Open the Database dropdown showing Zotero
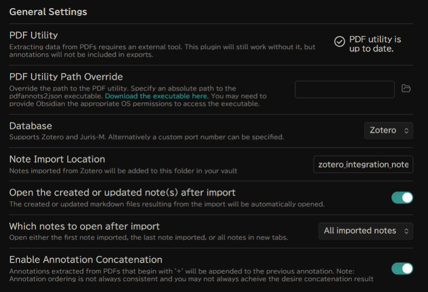Viewport: 428px width, 292px height. 388,131
